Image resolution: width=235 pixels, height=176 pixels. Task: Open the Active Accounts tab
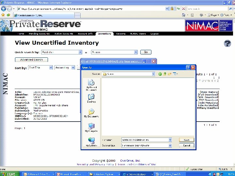click(64, 34)
